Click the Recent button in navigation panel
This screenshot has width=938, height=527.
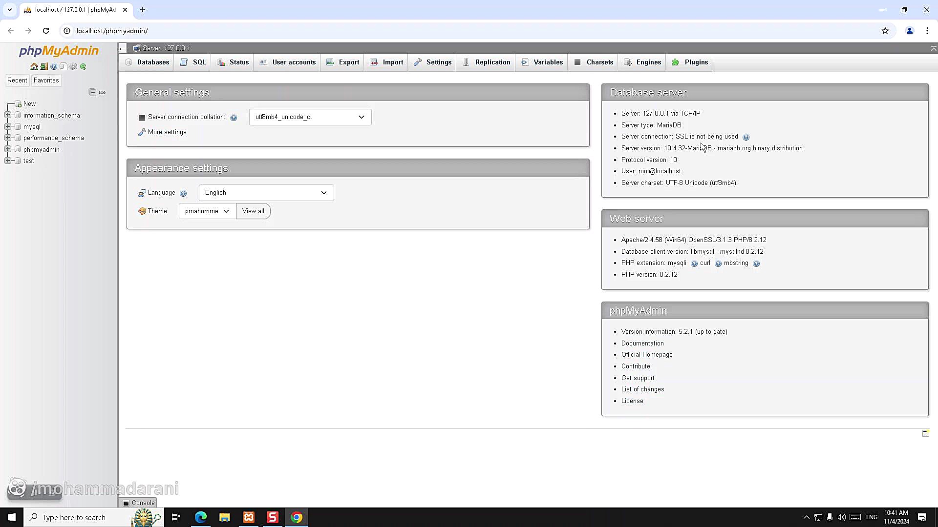pos(17,81)
